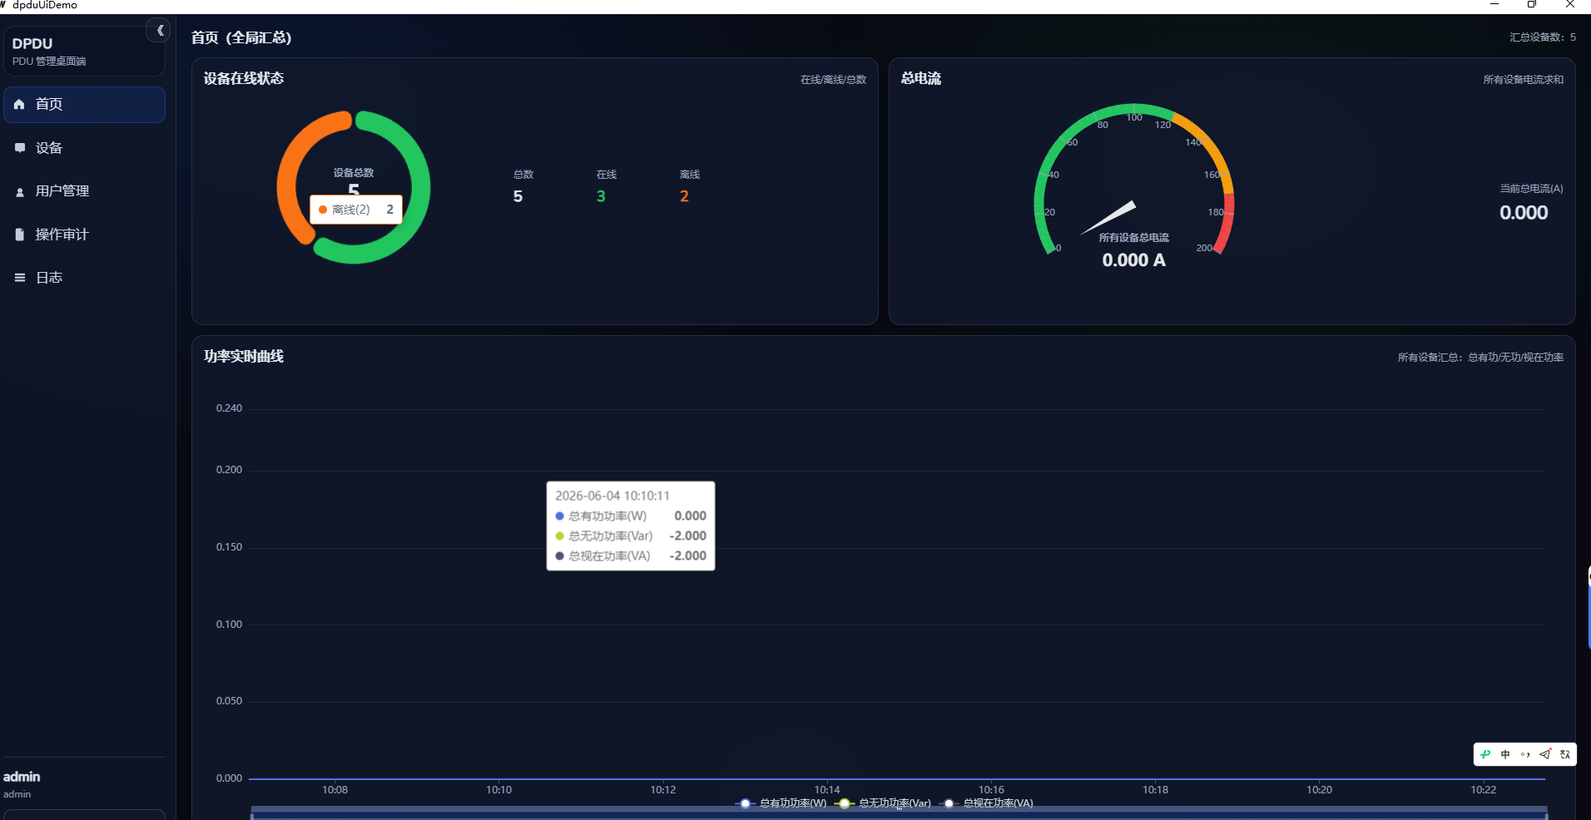Click the DPDU logo title
This screenshot has height=820, width=1591.
(32, 44)
